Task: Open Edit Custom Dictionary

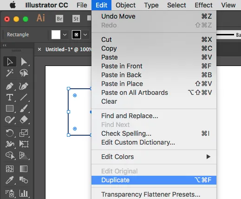Action: point(154,142)
